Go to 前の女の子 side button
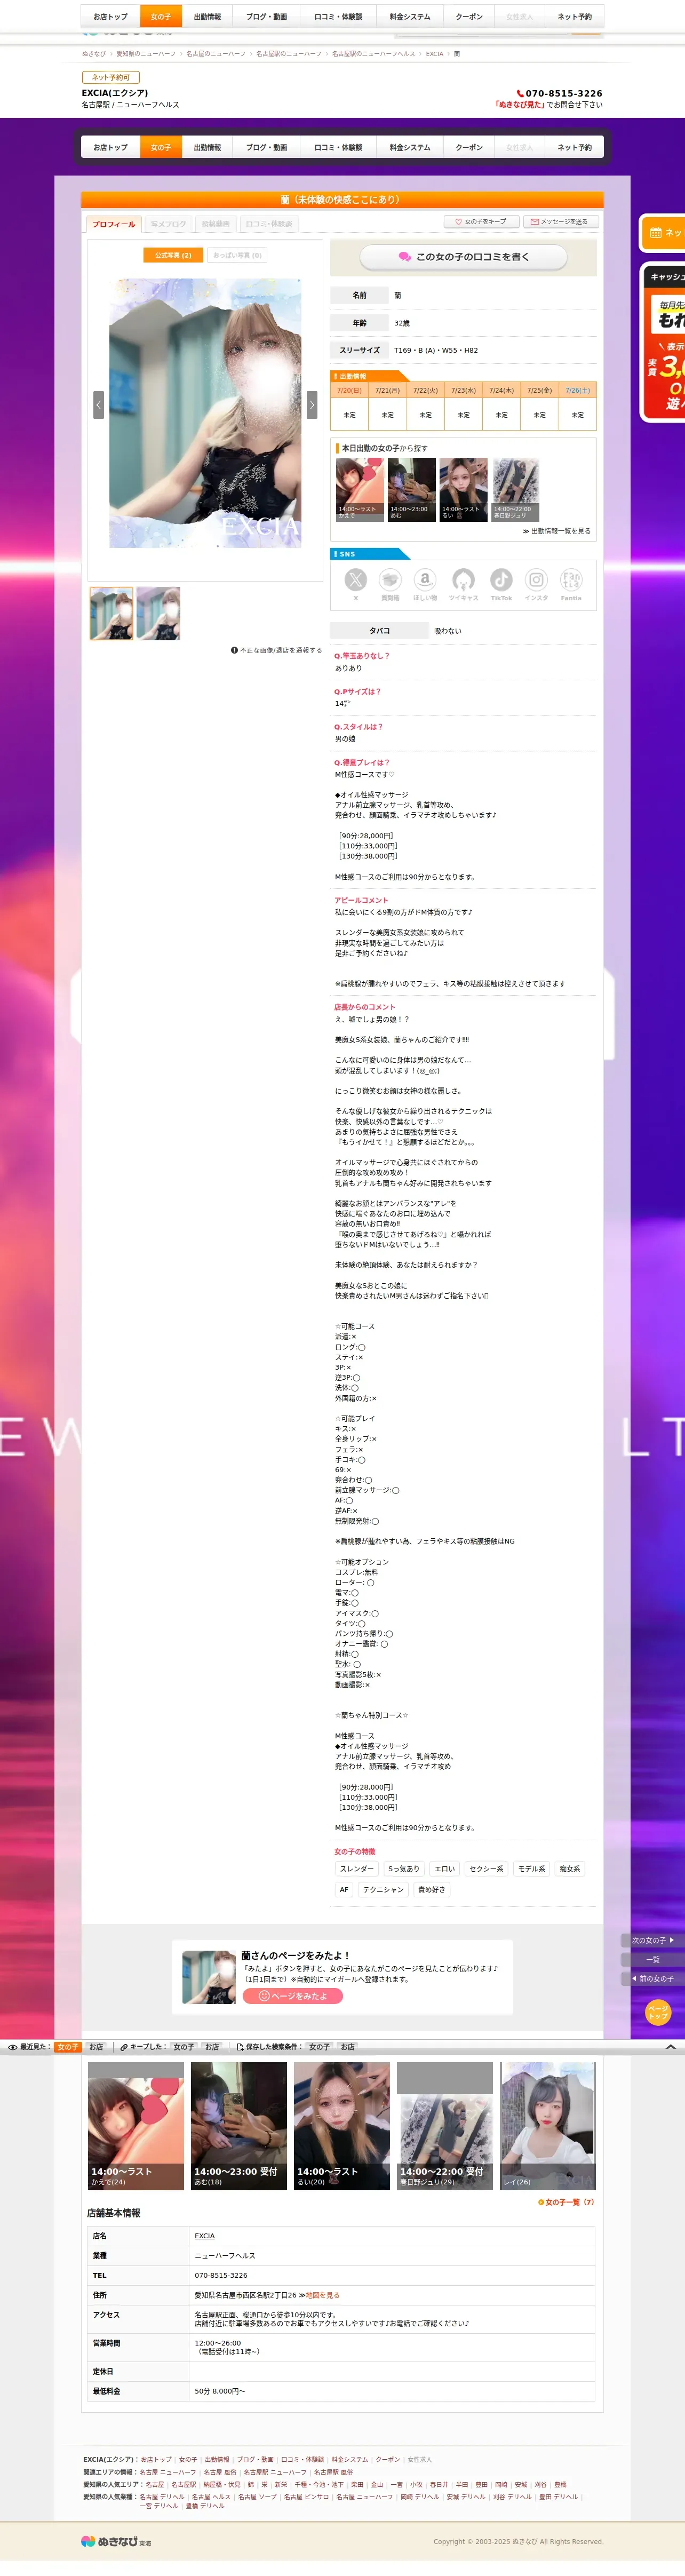Image resolution: width=685 pixels, height=2576 pixels. click(652, 1978)
